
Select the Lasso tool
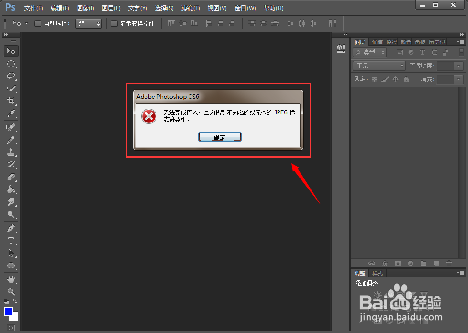[x=11, y=76]
